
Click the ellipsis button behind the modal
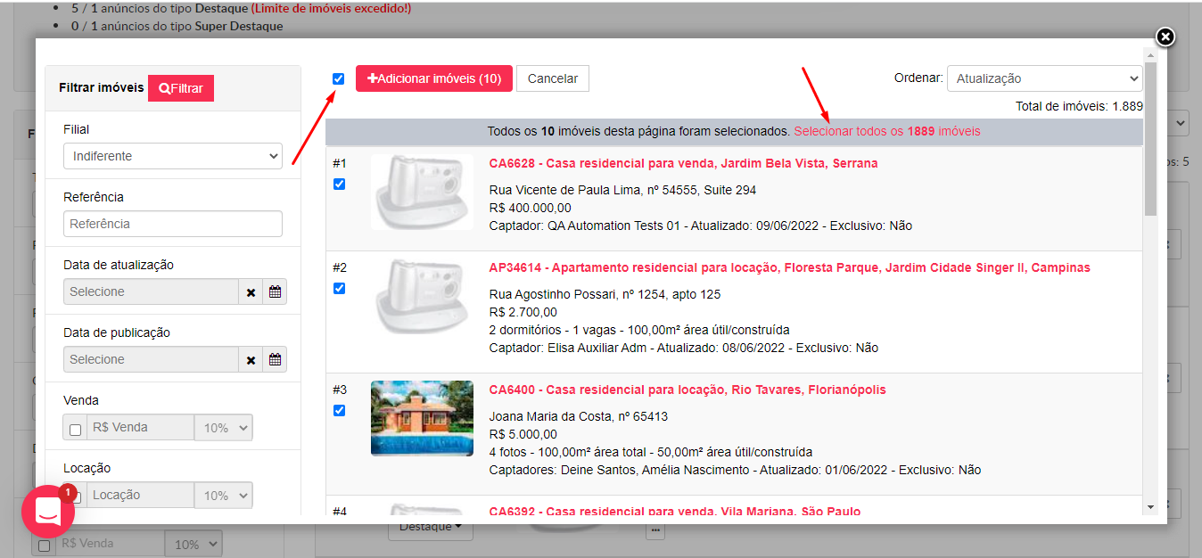(655, 531)
